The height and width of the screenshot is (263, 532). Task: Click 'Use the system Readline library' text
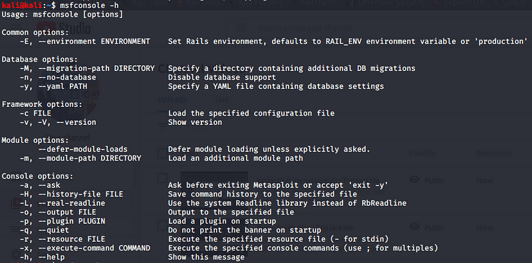coord(287,203)
